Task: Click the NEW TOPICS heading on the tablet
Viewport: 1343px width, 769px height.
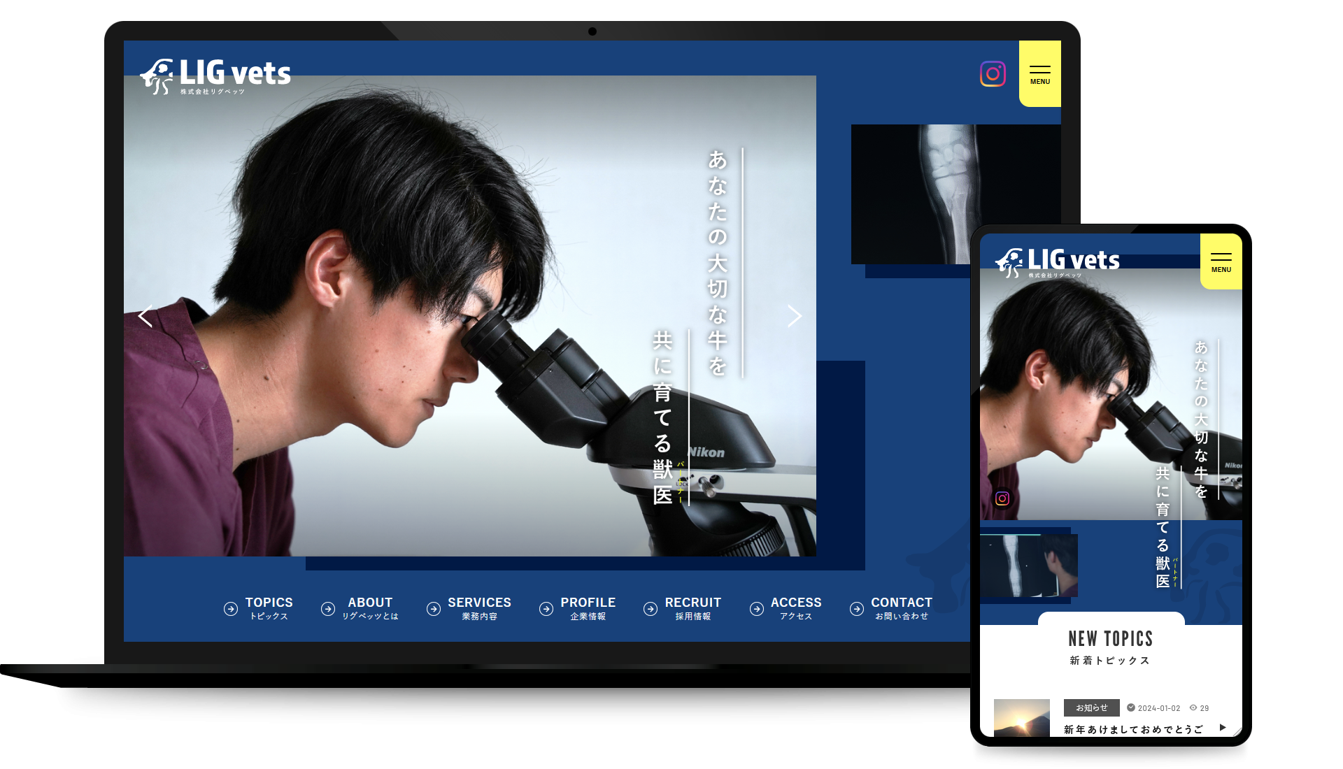Action: pos(1111,638)
